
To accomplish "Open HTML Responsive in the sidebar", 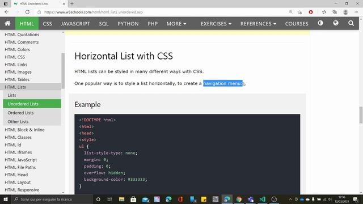I will (22, 190).
